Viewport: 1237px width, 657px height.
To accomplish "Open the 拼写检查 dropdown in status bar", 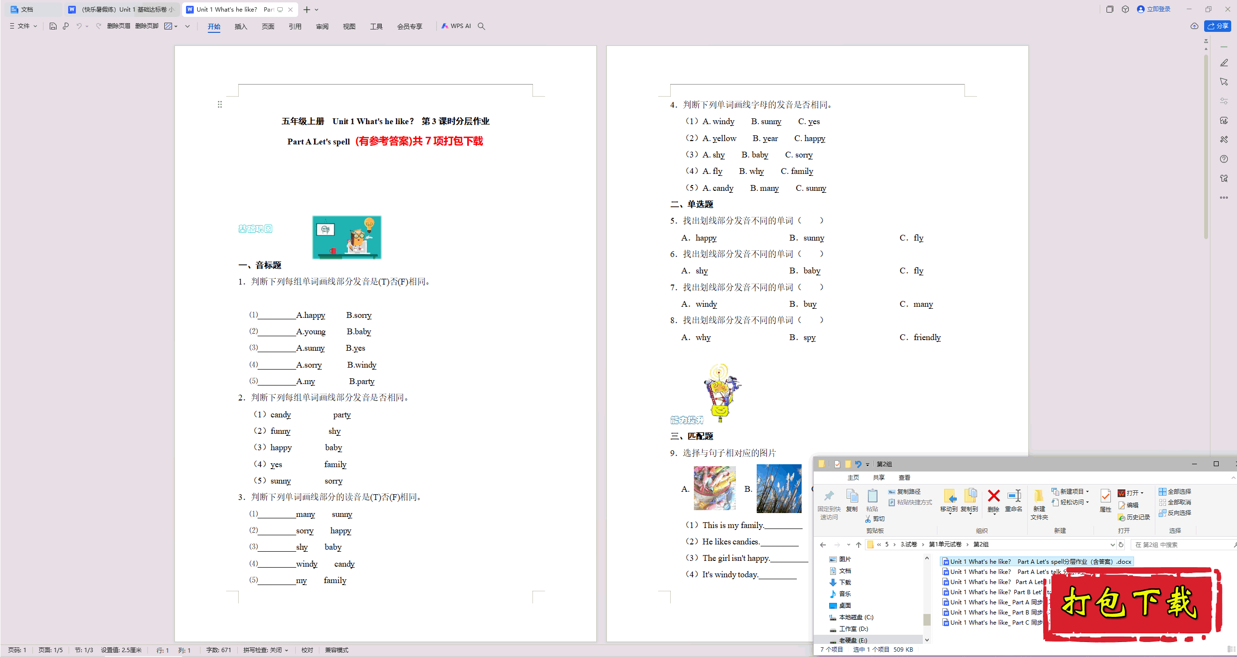I will pos(266,650).
